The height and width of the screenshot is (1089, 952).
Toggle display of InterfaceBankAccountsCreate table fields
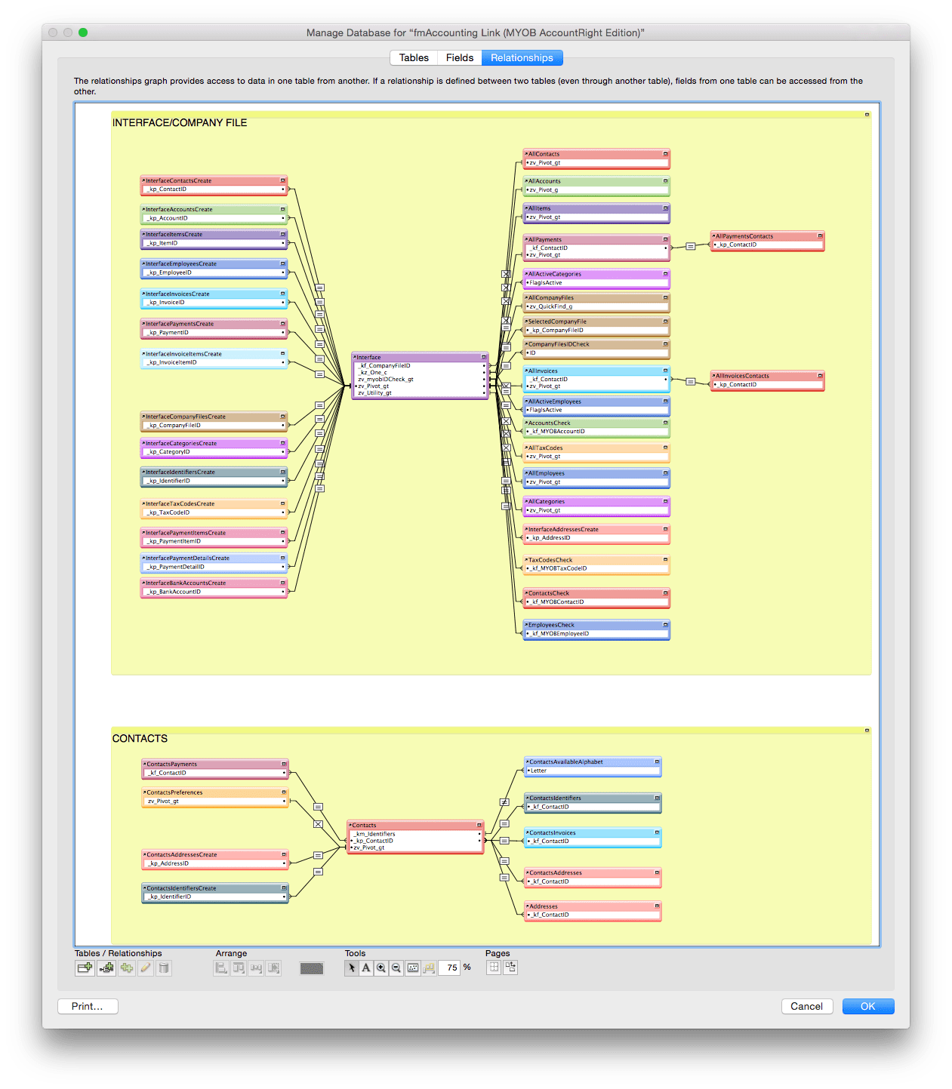(283, 583)
